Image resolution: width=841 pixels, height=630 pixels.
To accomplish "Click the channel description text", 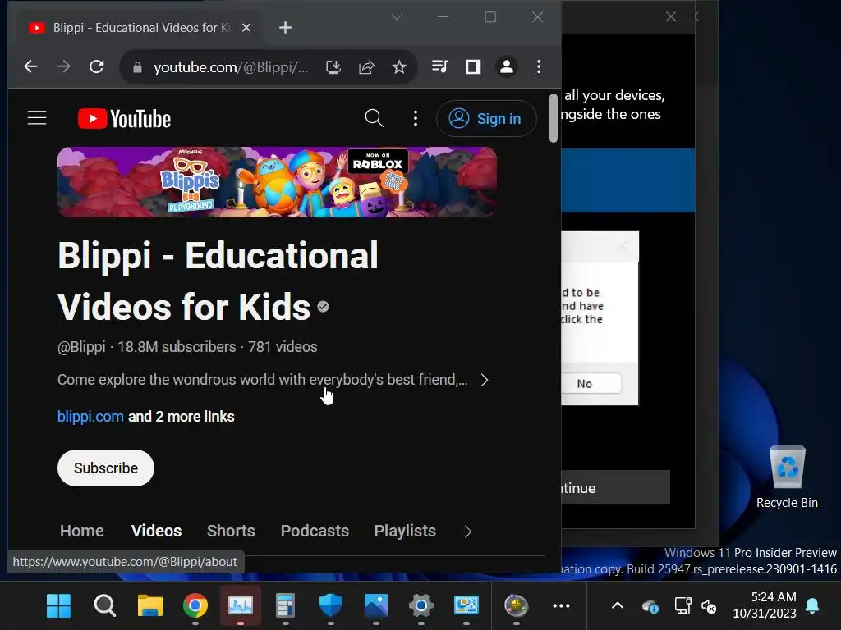I will coord(263,380).
